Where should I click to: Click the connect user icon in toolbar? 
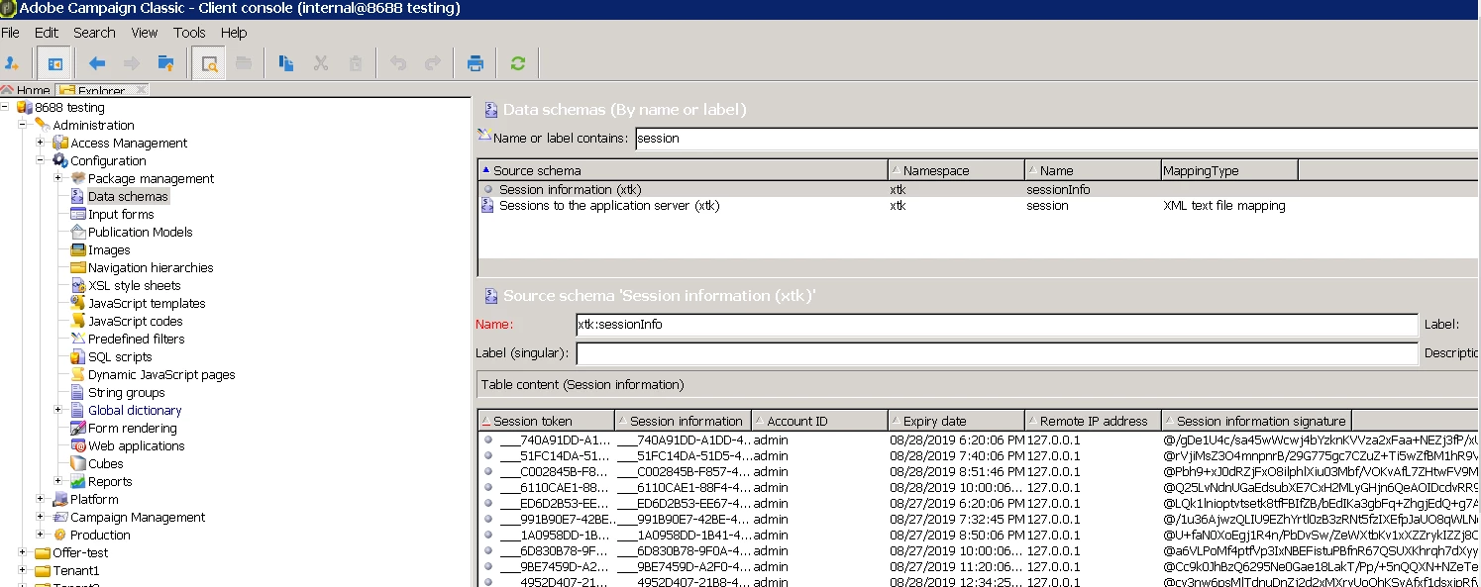[x=13, y=63]
